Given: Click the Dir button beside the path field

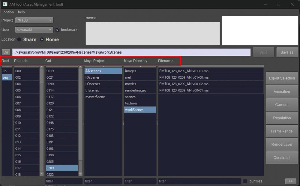Looking at the screenshot, I should (x=6, y=52).
